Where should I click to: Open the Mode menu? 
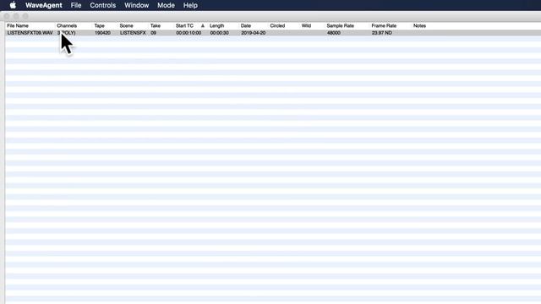(166, 5)
